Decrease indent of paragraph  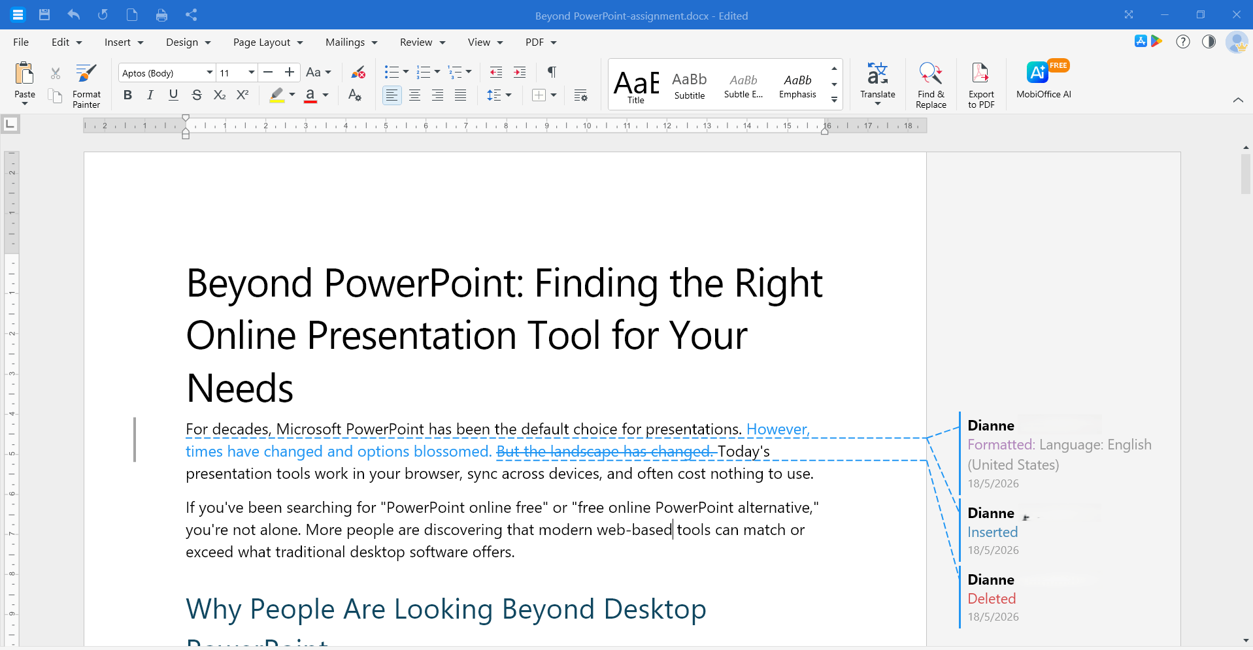point(496,72)
